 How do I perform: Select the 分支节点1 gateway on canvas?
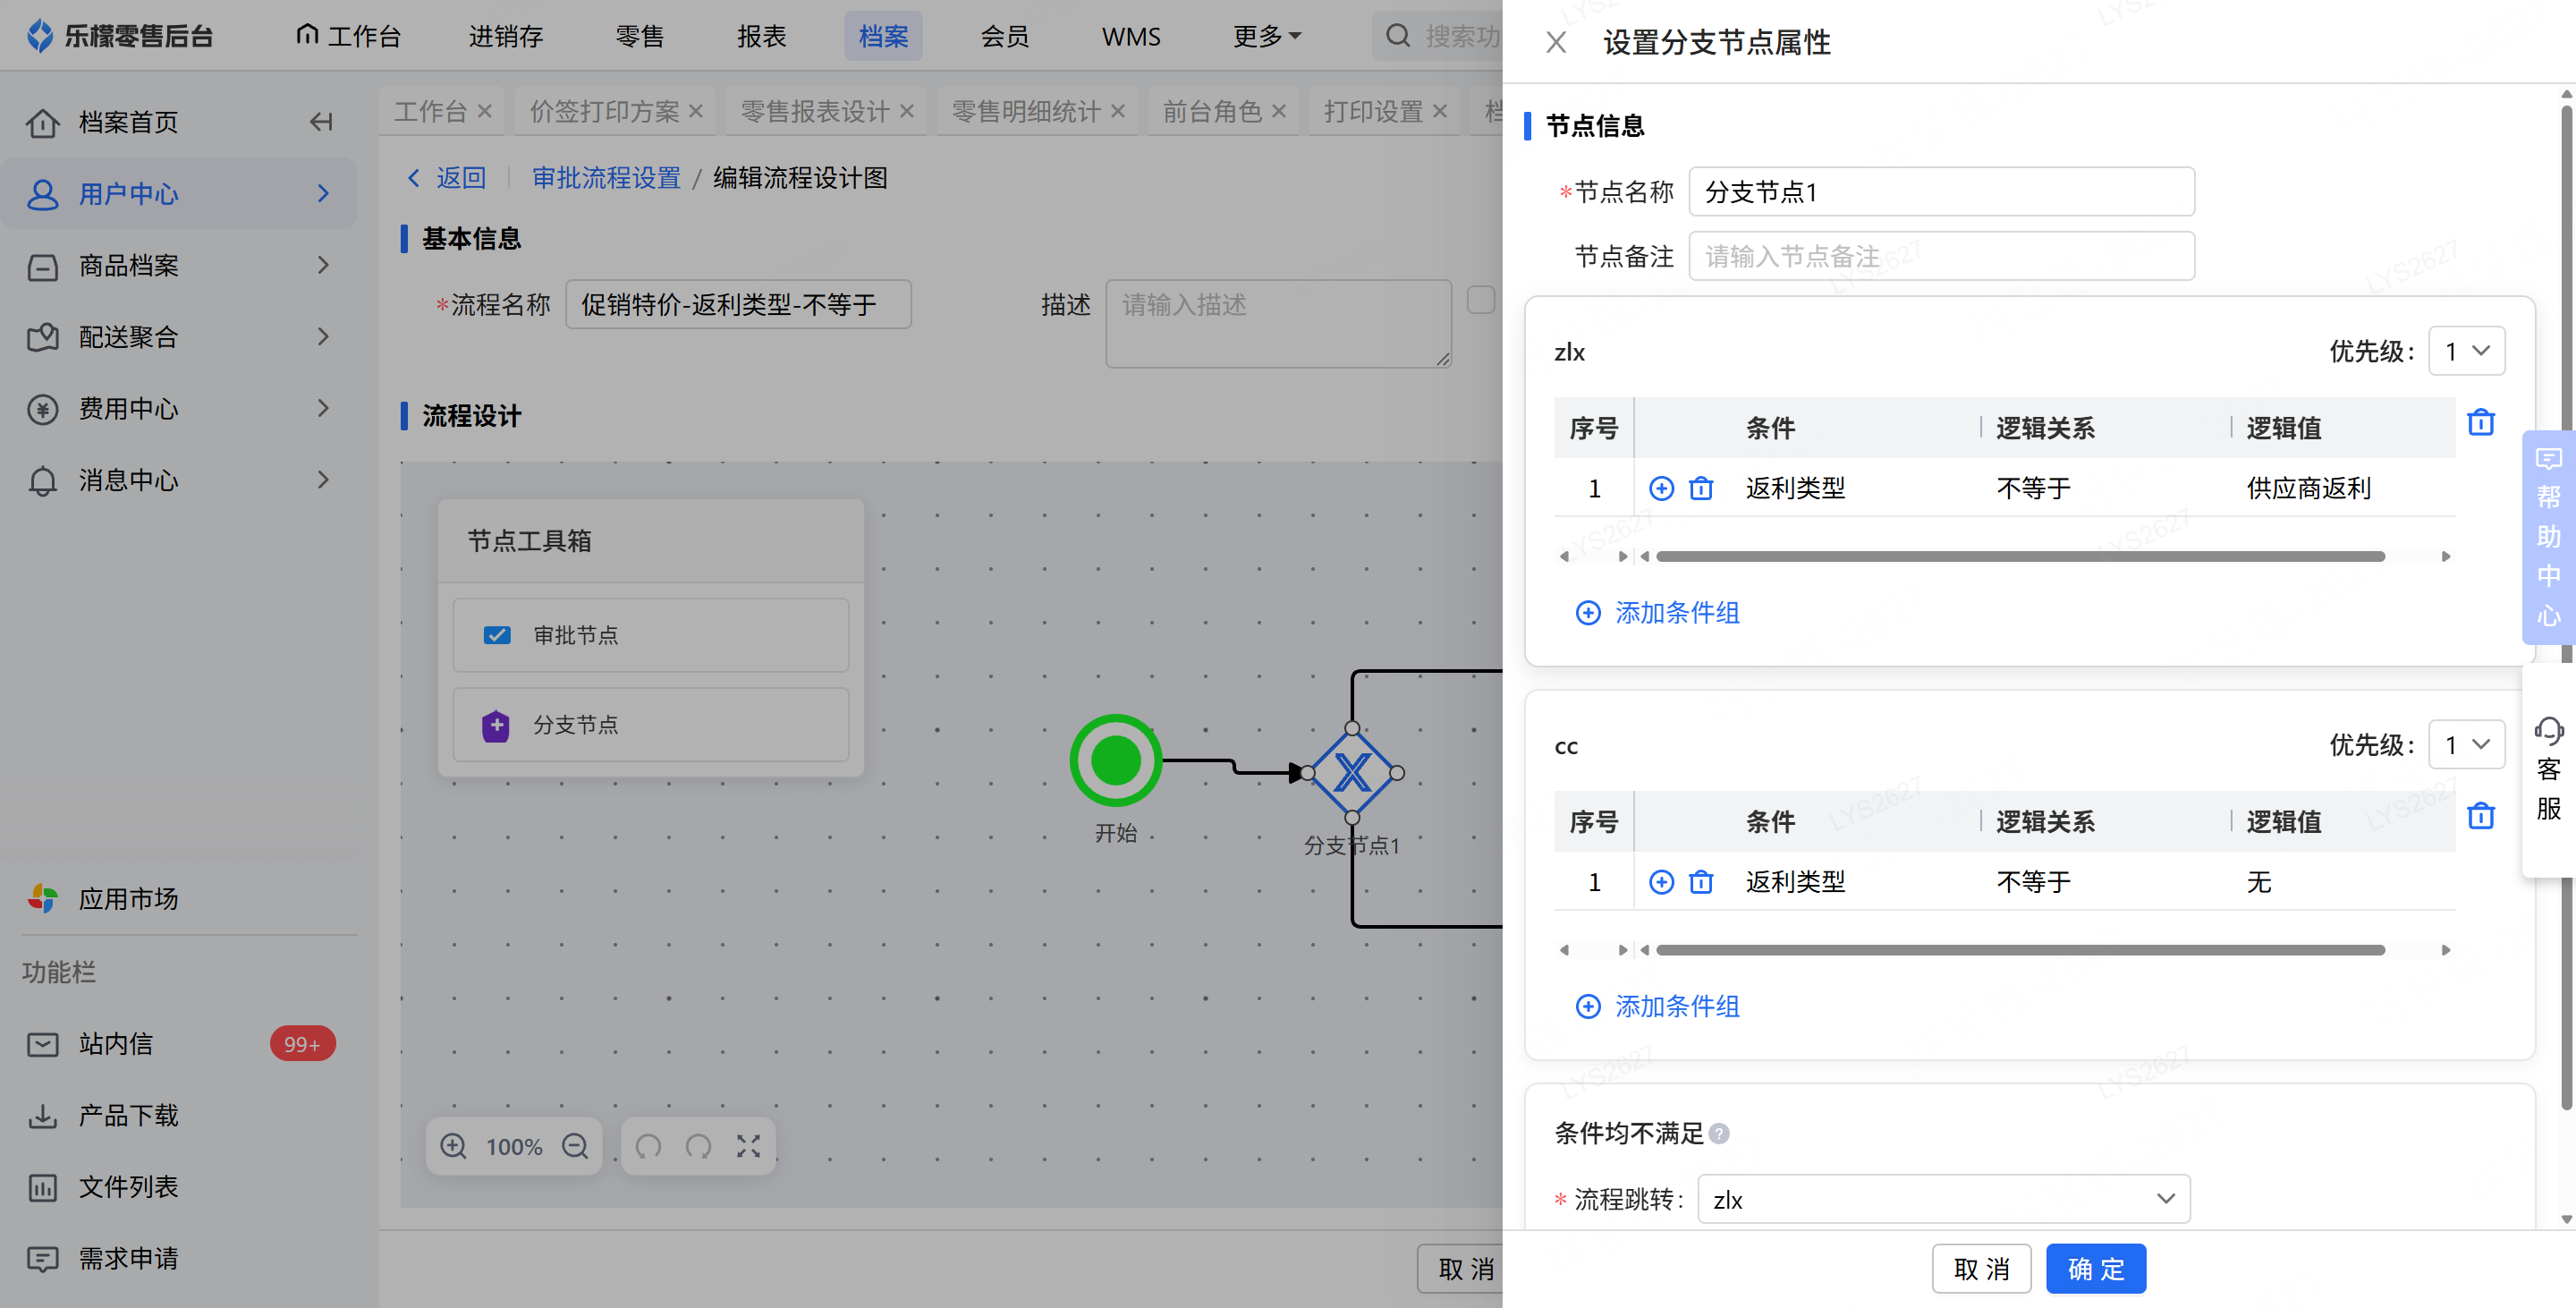pos(1352,773)
